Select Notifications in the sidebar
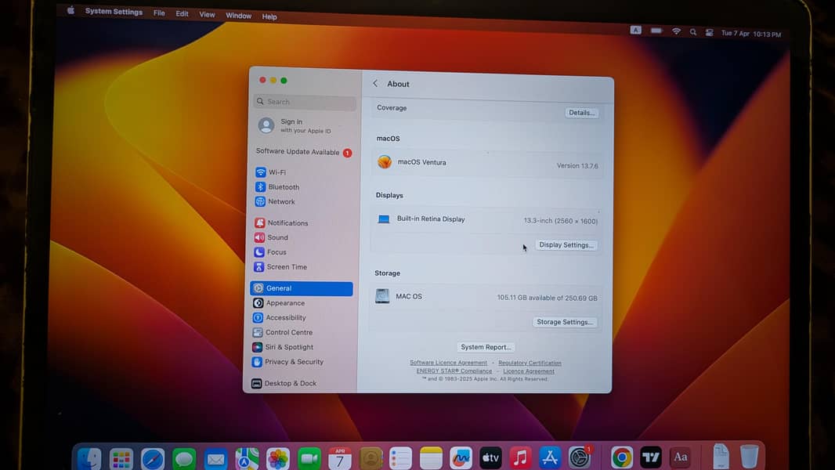The width and height of the screenshot is (835, 470). coord(287,222)
